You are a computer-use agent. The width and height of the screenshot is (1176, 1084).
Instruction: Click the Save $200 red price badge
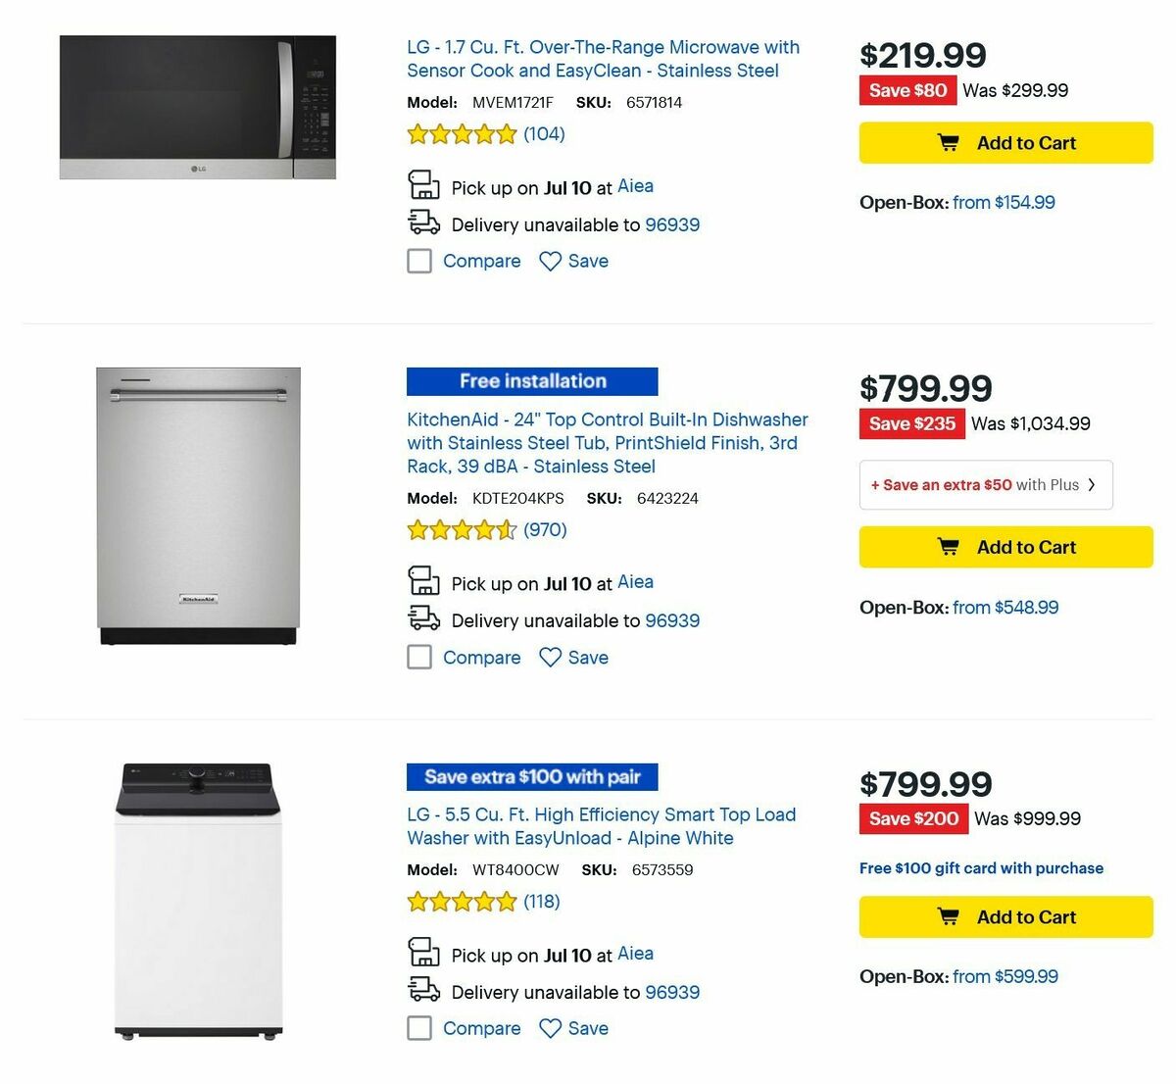tap(912, 818)
